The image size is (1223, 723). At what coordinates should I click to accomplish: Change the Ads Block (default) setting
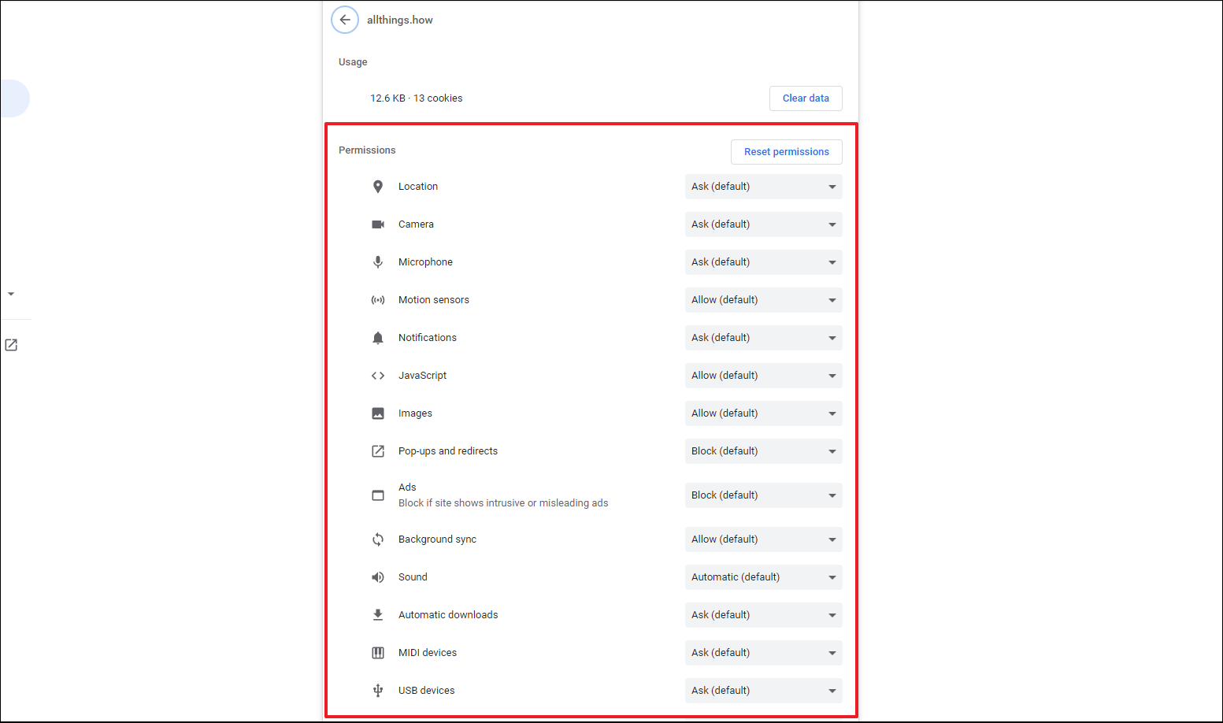762,495
